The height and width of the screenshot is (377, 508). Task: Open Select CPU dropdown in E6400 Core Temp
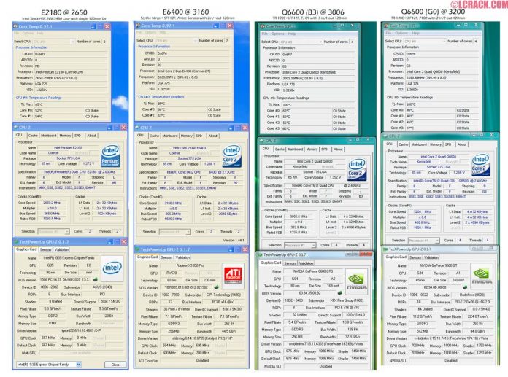tap(176, 40)
